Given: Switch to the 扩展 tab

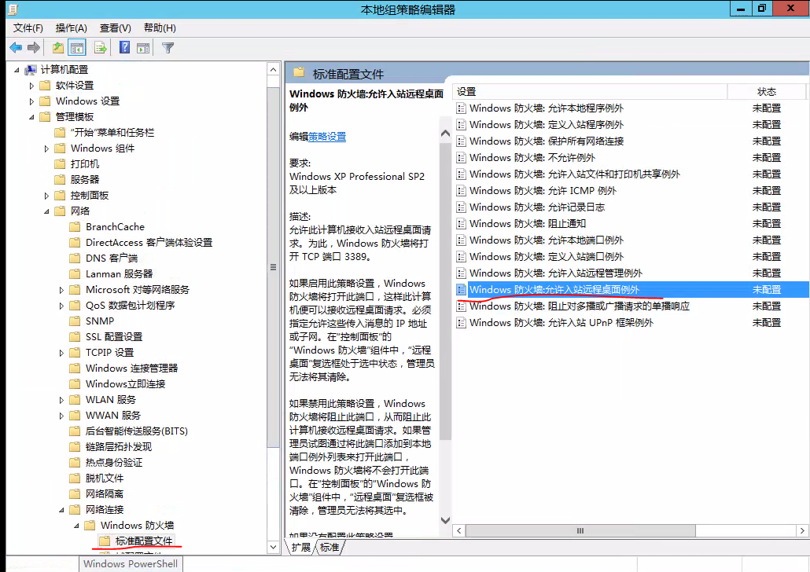Looking at the screenshot, I should point(301,547).
